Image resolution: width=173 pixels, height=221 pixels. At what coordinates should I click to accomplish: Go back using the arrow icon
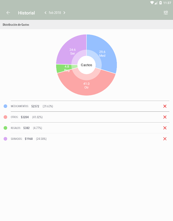tap(8, 13)
